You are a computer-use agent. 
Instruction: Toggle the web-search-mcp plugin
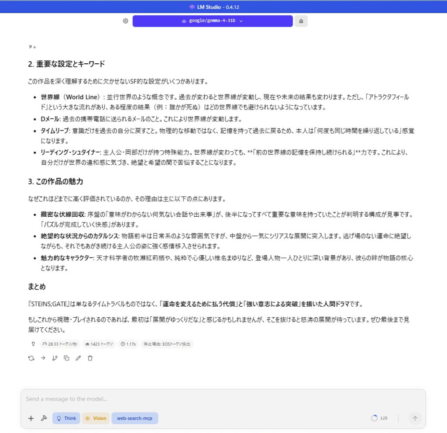134,418
